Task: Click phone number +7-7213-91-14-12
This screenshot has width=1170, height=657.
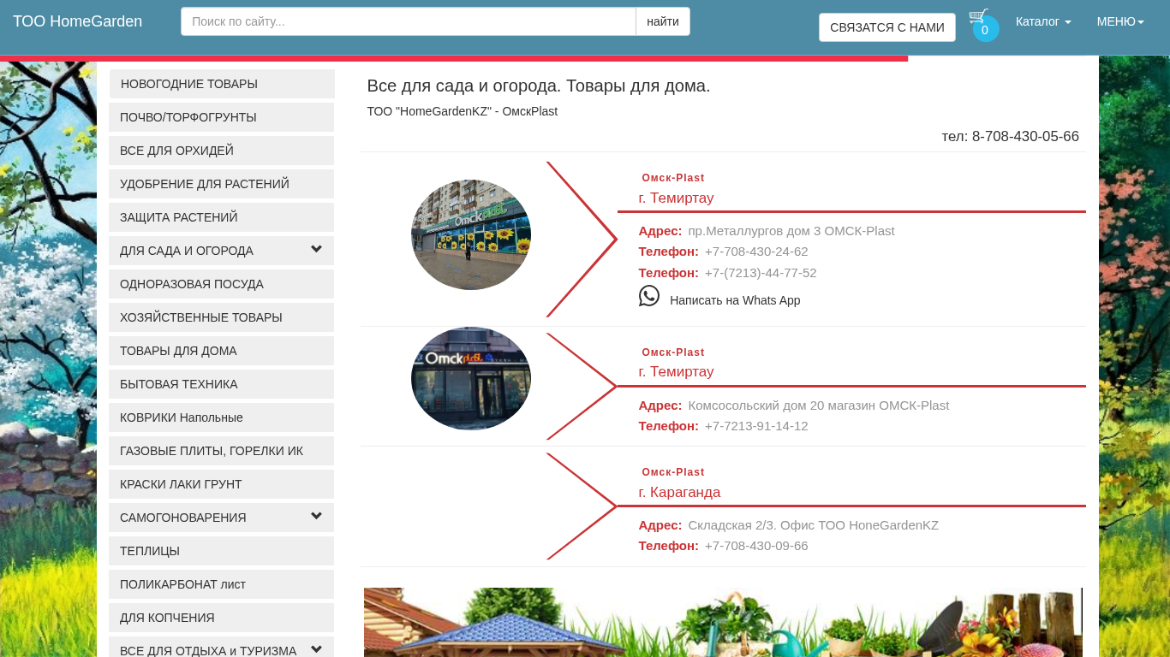Action: tap(756, 426)
